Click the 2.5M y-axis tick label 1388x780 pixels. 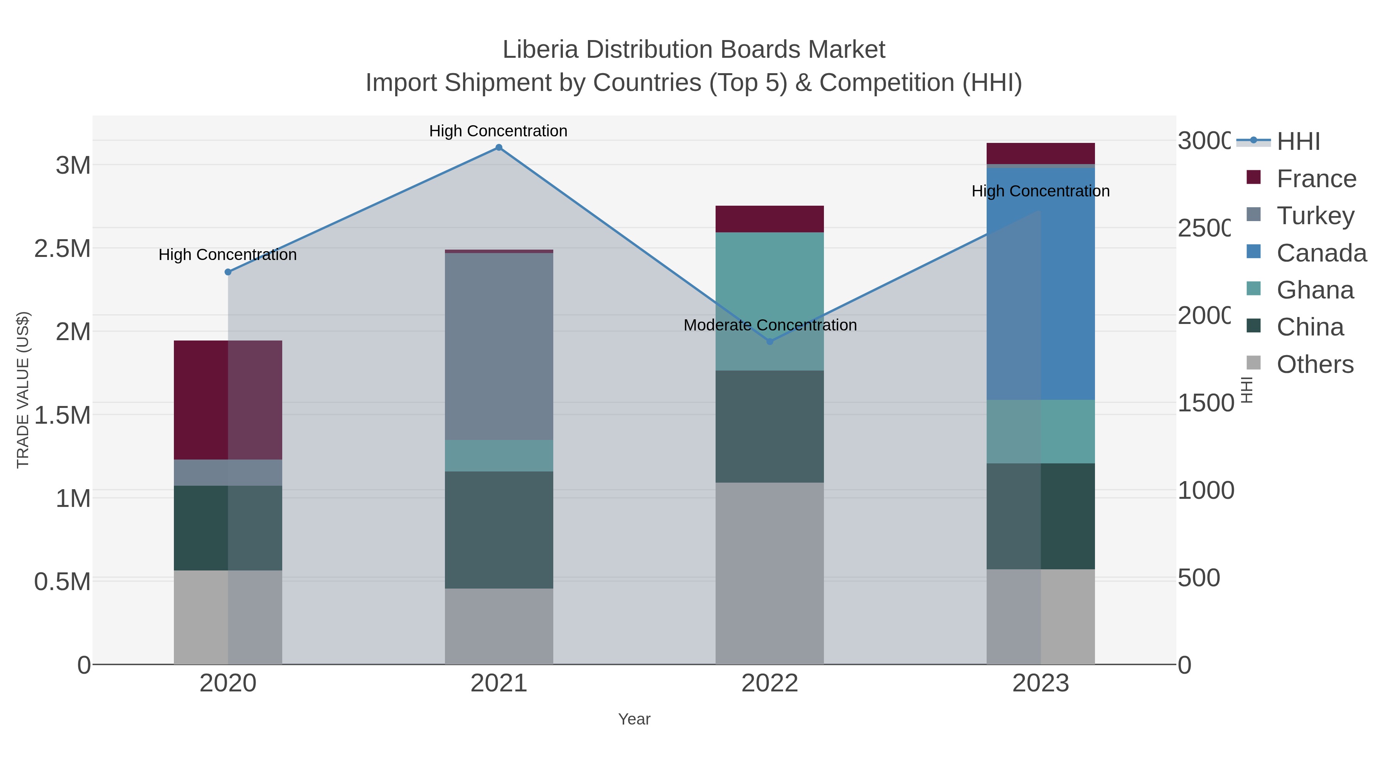click(62, 249)
